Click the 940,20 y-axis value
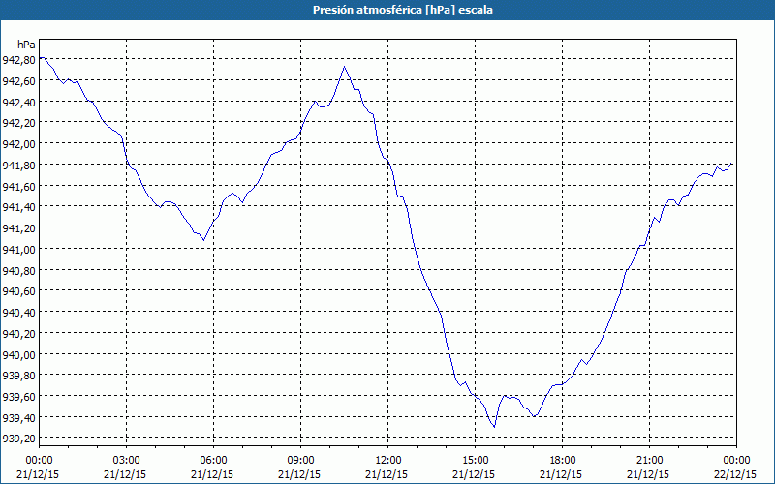Viewport: 775px width, 484px height. point(18,333)
